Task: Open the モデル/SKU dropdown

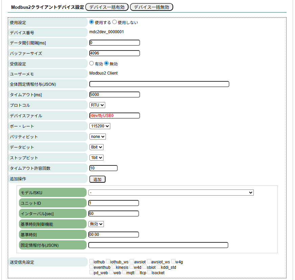Action: 171,193
